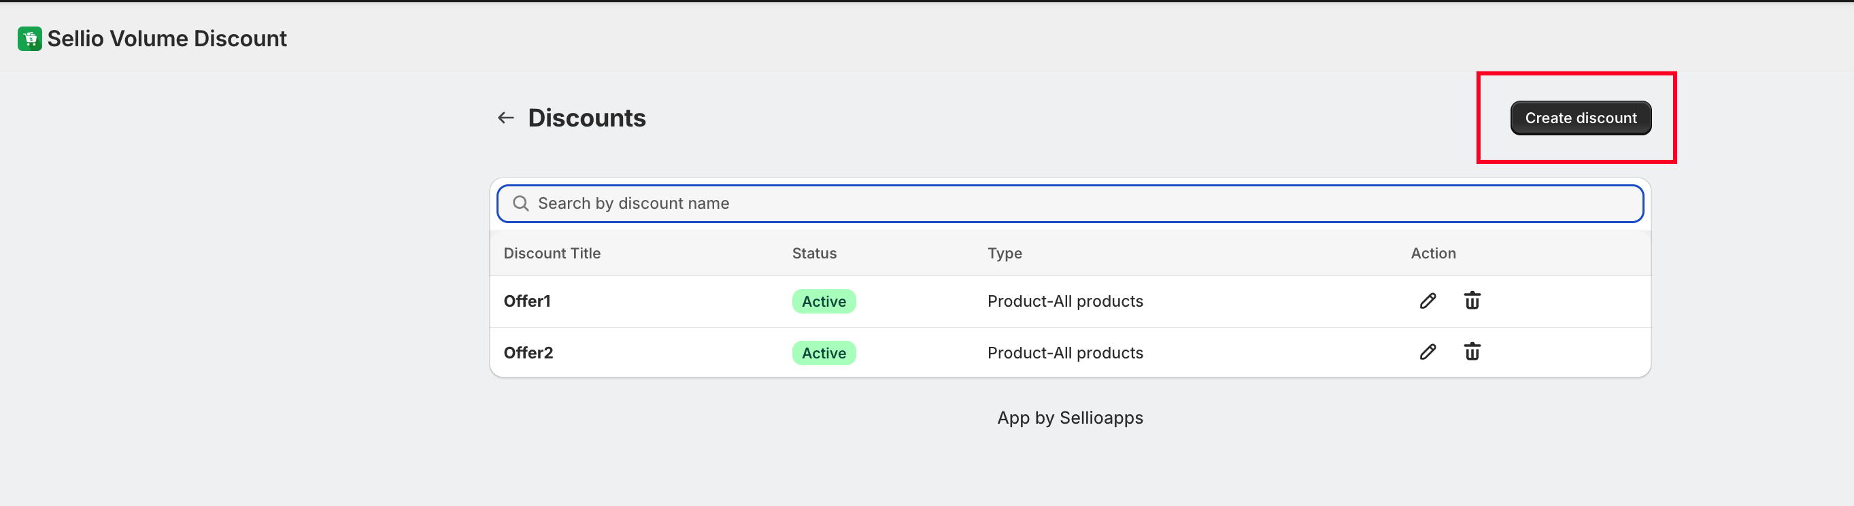Screen dimensions: 1854x506
Task: Focus the Search by discount name field
Action: coord(1079,204)
